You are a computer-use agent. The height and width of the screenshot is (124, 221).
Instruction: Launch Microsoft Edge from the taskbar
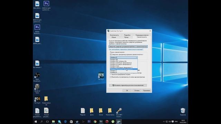coord(65,122)
